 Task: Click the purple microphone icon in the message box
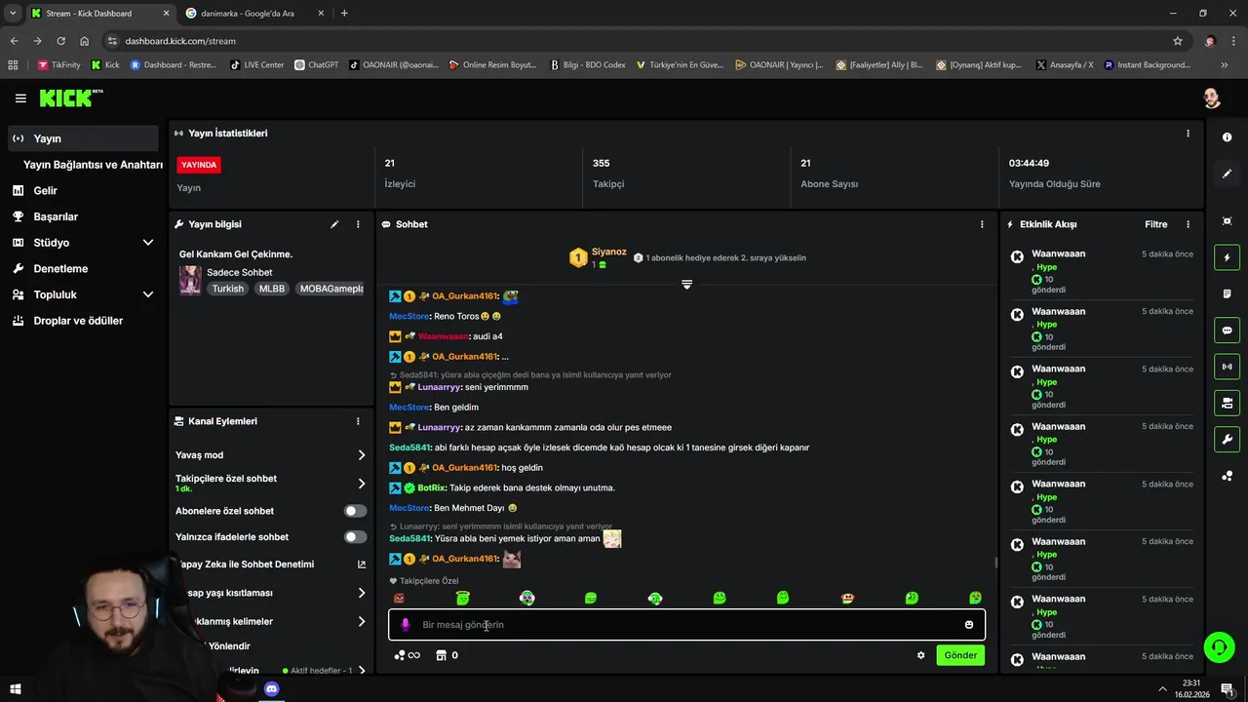(406, 625)
